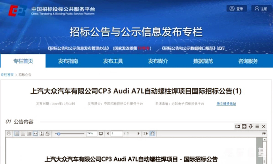The width and height of the screenshot is (273, 164).
Task: Click the fit-to-width icon
Action: point(36,134)
